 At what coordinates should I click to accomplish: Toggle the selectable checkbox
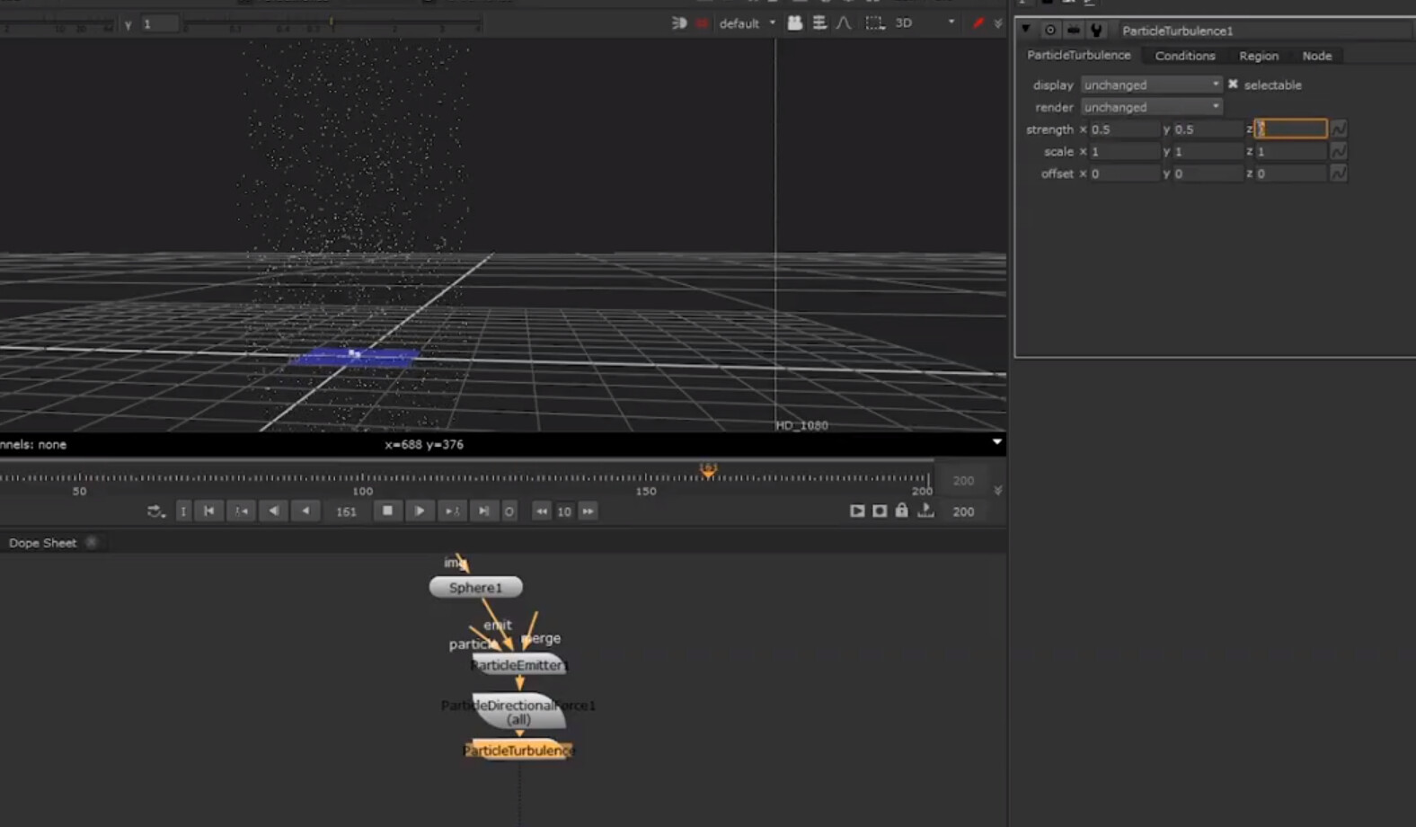(x=1233, y=84)
